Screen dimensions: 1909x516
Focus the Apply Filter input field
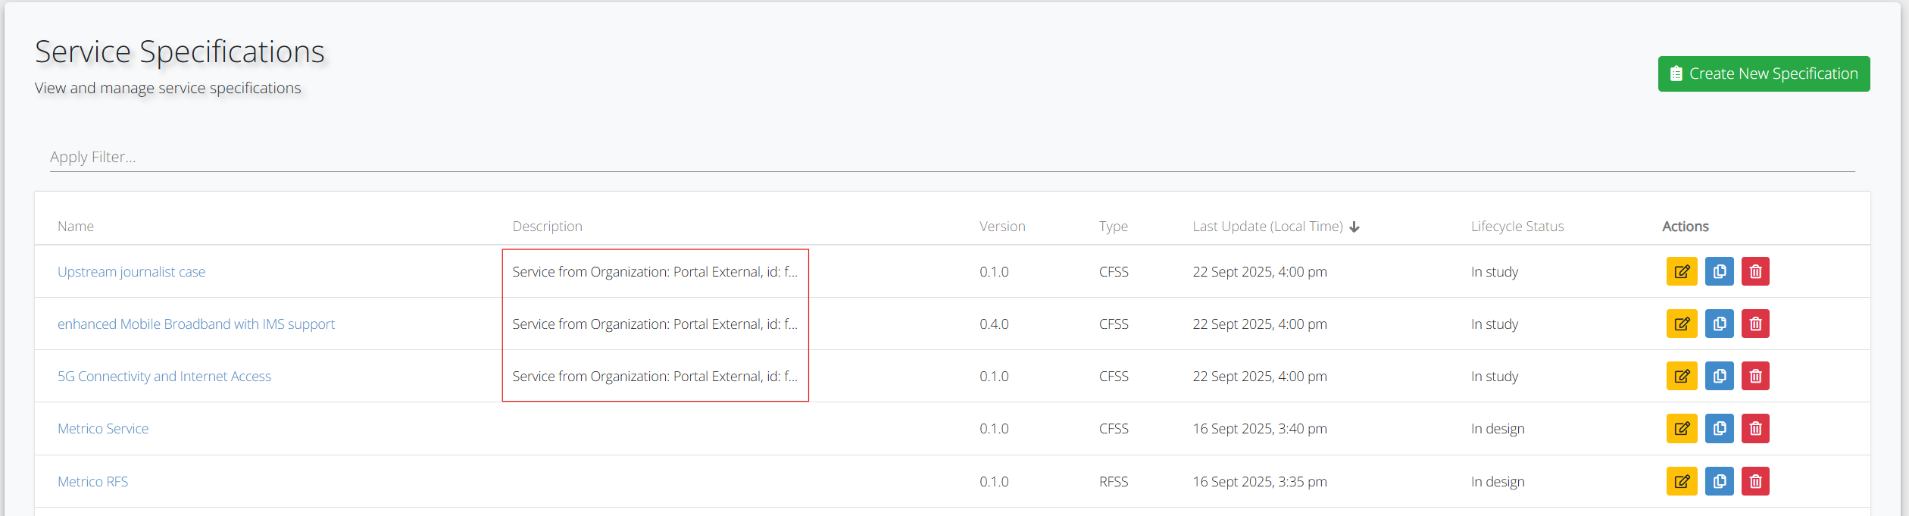click(x=951, y=158)
